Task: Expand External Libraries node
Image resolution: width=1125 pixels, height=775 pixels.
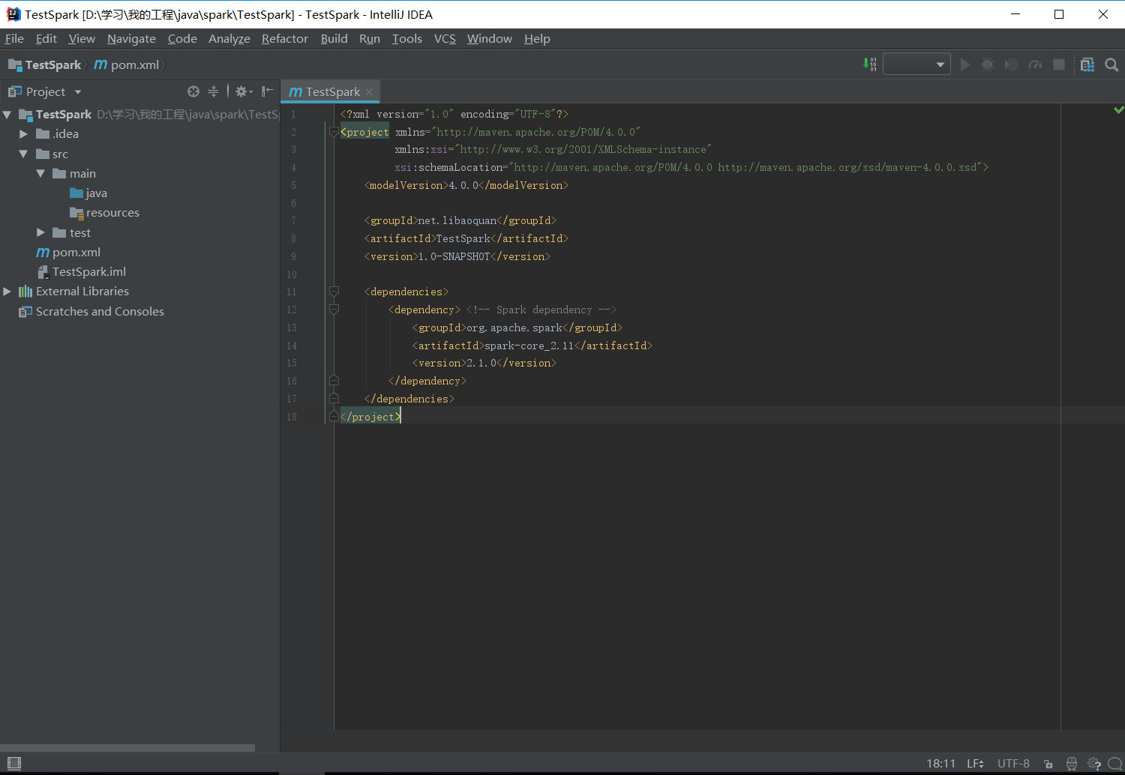Action: coord(7,292)
